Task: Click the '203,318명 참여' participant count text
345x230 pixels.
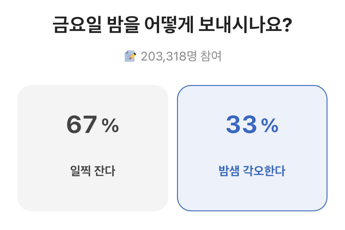Action: click(181, 56)
